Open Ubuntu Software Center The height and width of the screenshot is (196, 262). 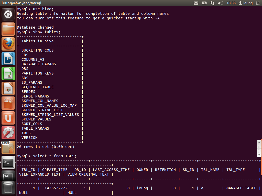click(8, 103)
